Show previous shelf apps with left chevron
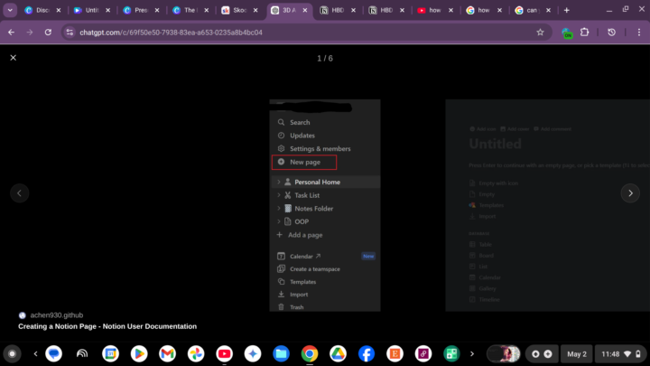Viewport: 650px width, 366px height. click(x=35, y=354)
